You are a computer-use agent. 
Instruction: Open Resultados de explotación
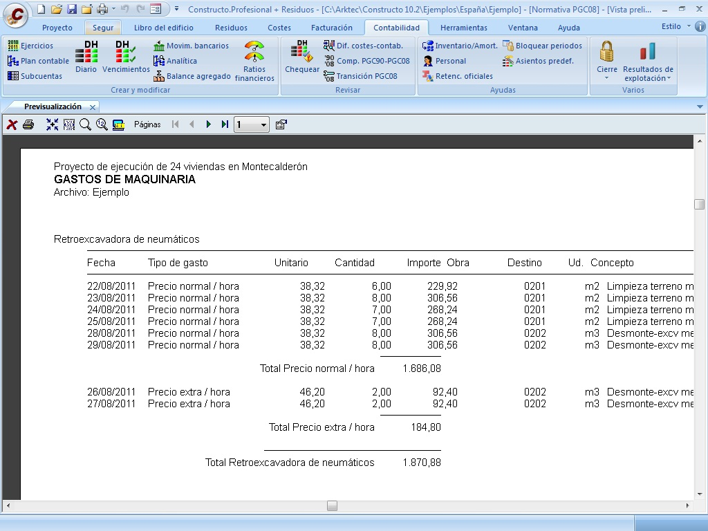[x=649, y=61]
